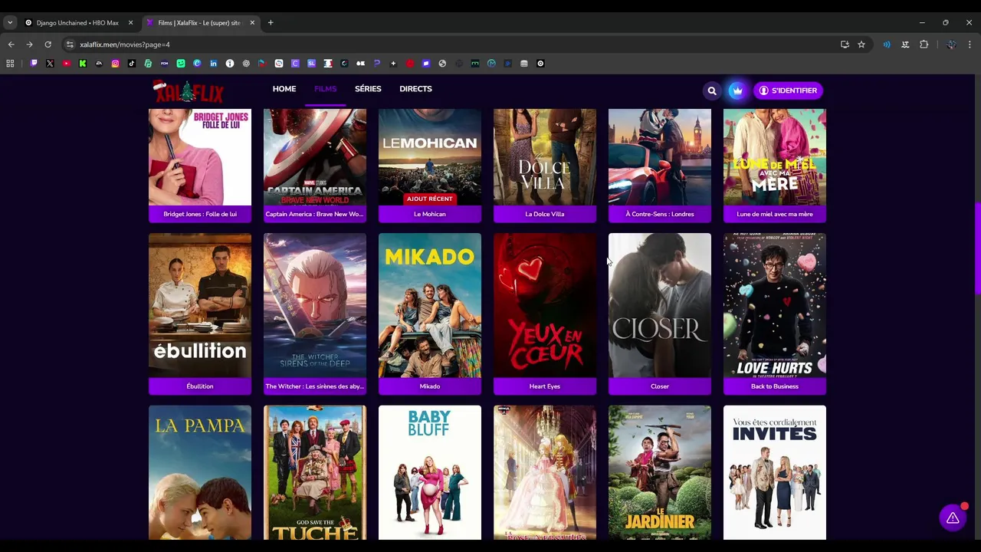This screenshot has height=552, width=981.
Task: Switch to the Django Unchained HBO Max tab
Action: point(77,23)
